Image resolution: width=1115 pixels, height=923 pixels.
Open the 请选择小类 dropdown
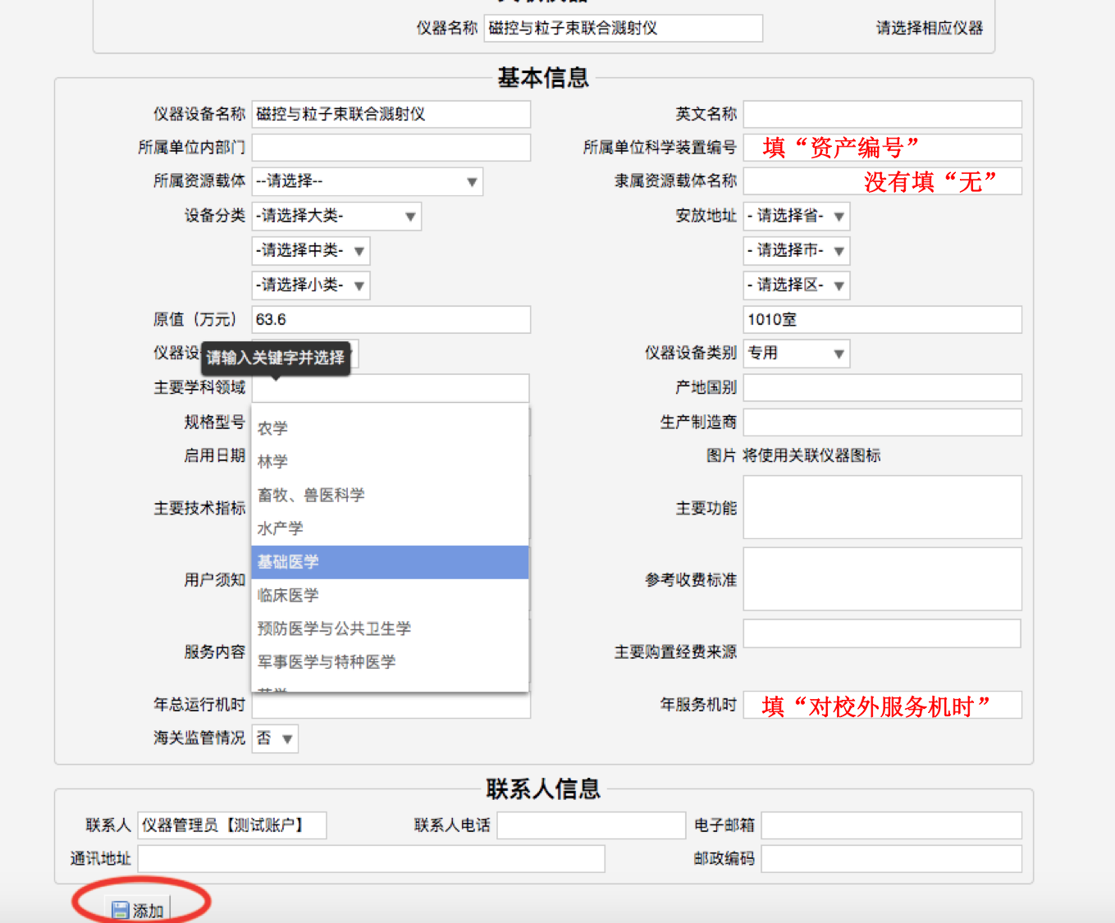pyautogui.click(x=310, y=285)
